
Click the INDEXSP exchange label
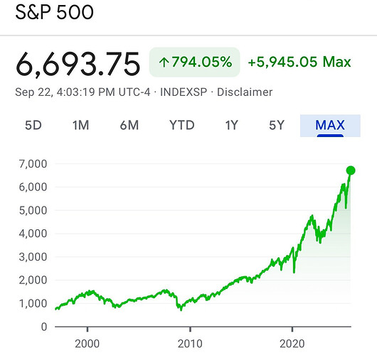pyautogui.click(x=184, y=92)
